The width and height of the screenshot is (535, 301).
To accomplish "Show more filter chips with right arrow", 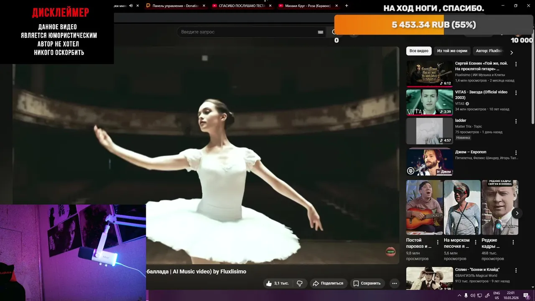I will [512, 52].
